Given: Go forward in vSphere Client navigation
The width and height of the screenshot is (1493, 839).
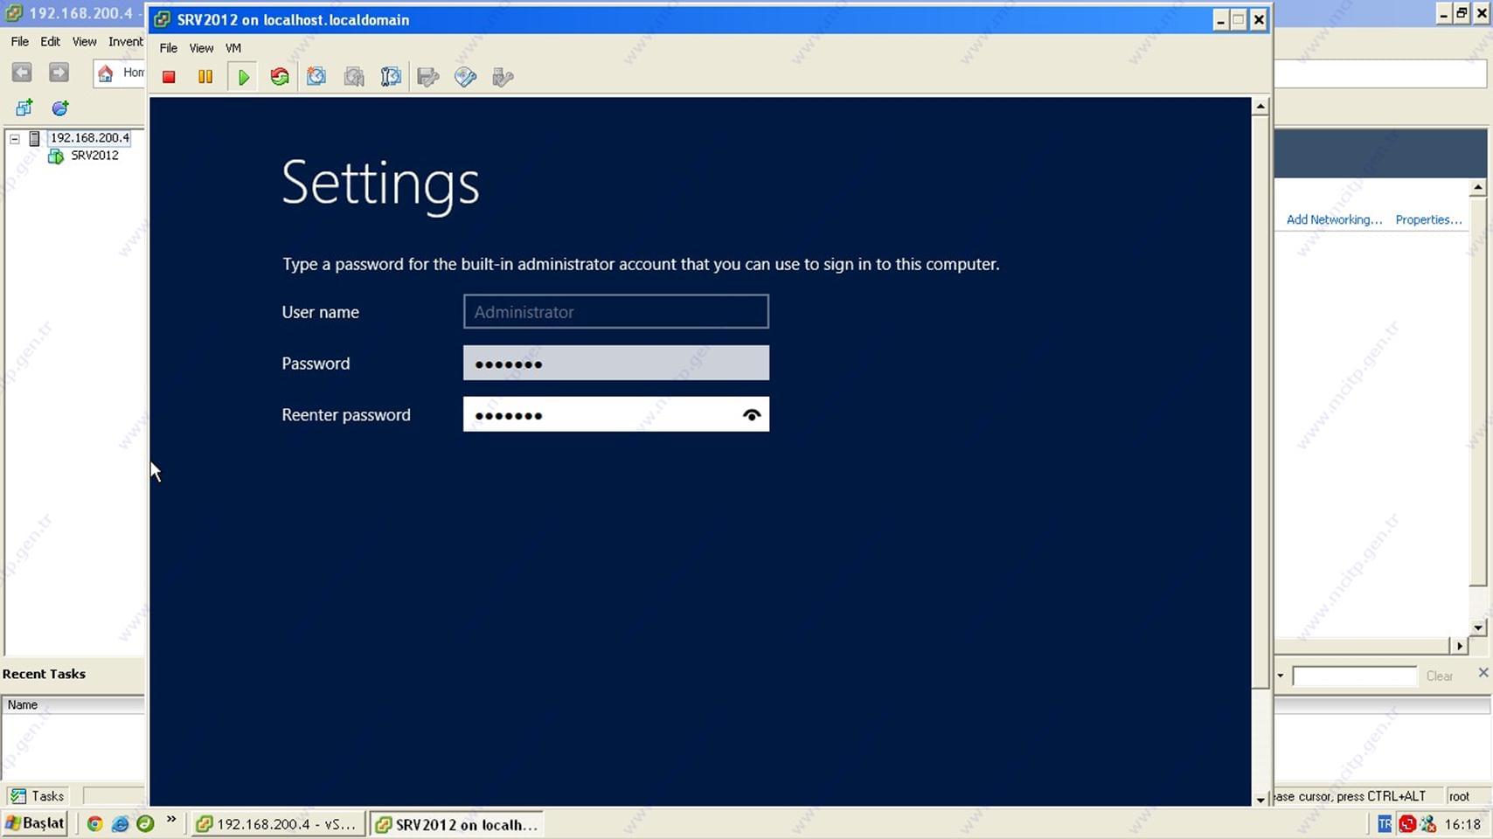Looking at the screenshot, I should click(59, 73).
